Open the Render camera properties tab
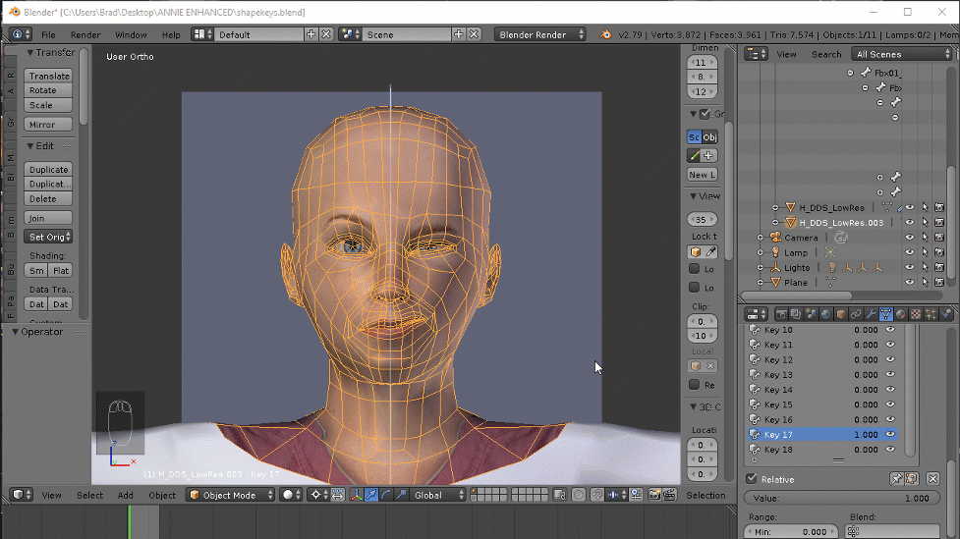The width and height of the screenshot is (960, 539). point(782,314)
